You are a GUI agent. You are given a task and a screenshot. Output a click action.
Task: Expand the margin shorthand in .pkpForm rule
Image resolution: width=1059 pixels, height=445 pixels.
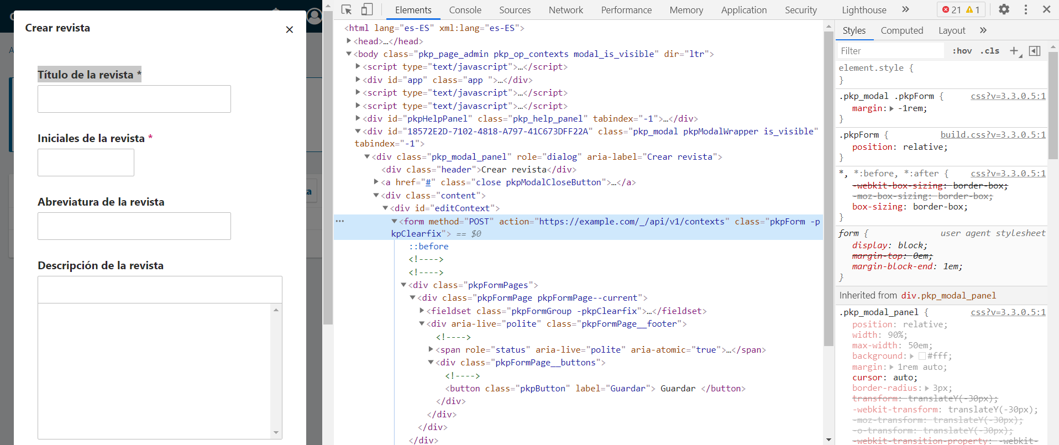(x=892, y=108)
